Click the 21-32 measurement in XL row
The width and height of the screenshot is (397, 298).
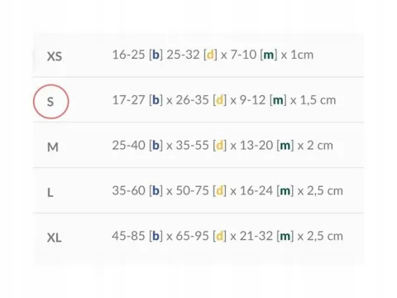[256, 236]
